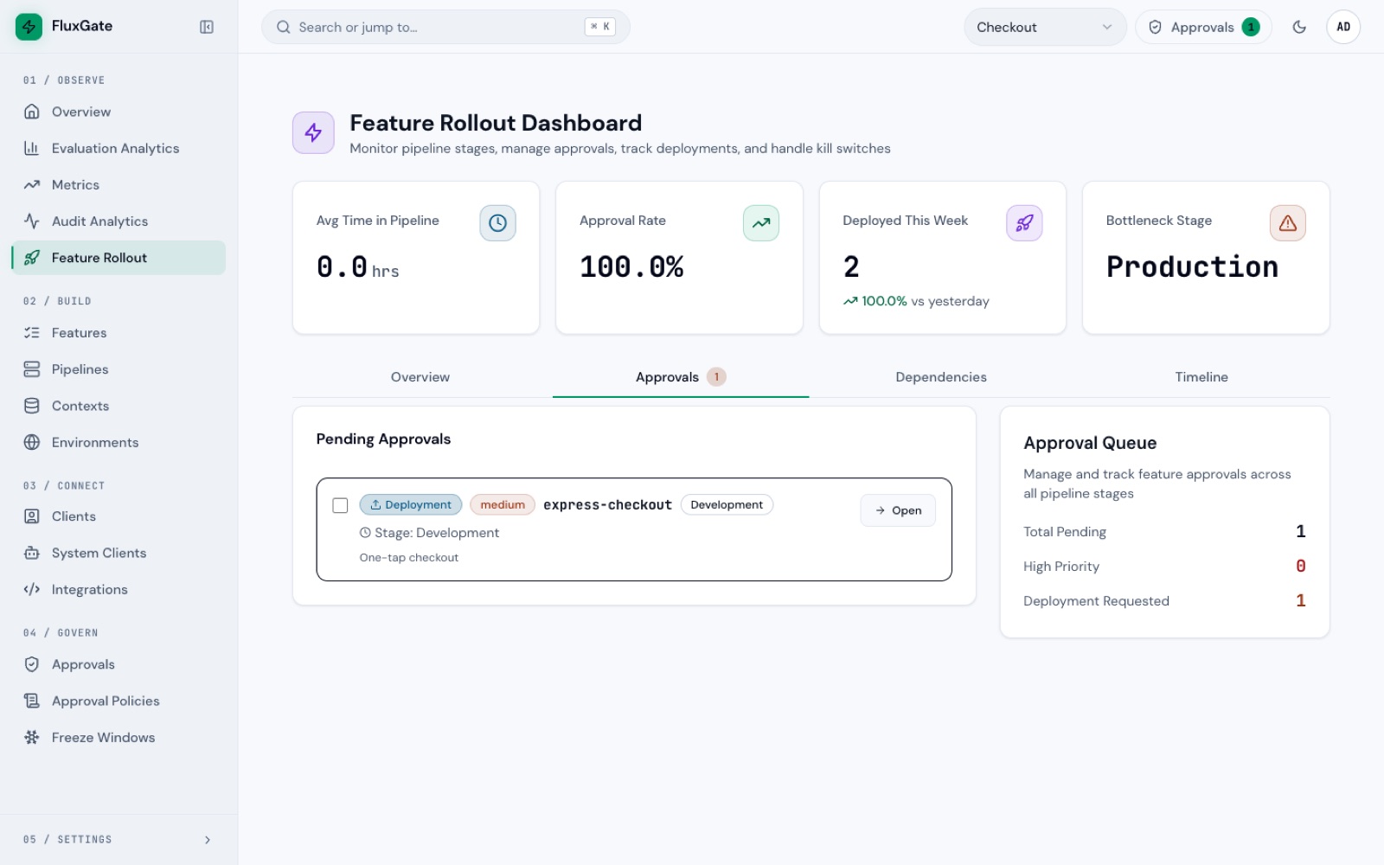The height and width of the screenshot is (865, 1384).
Task: Select the Approvals tab
Action: 681,377
